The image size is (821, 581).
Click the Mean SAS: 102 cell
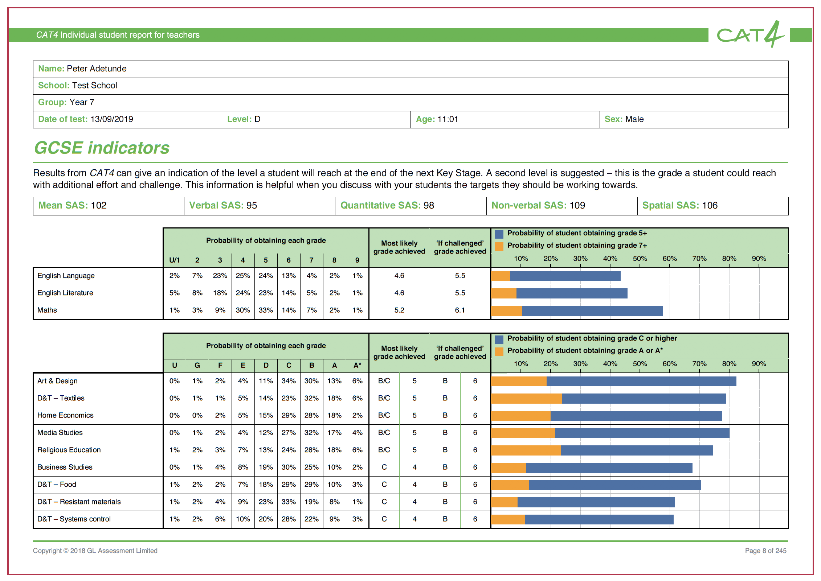pyautogui.click(x=109, y=206)
